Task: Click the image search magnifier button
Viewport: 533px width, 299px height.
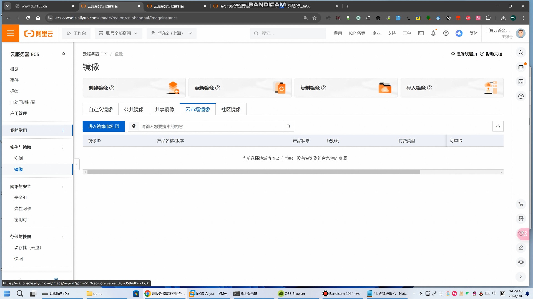Action: pos(288,126)
